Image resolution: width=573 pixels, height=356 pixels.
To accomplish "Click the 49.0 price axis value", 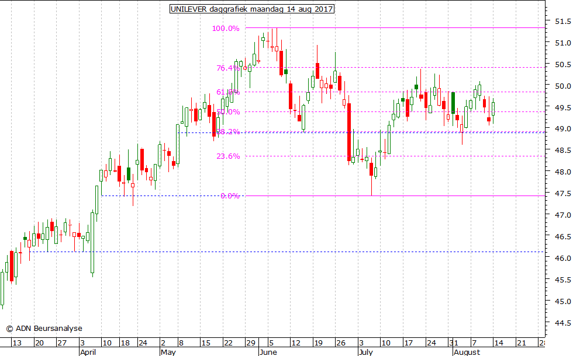I will (562, 129).
